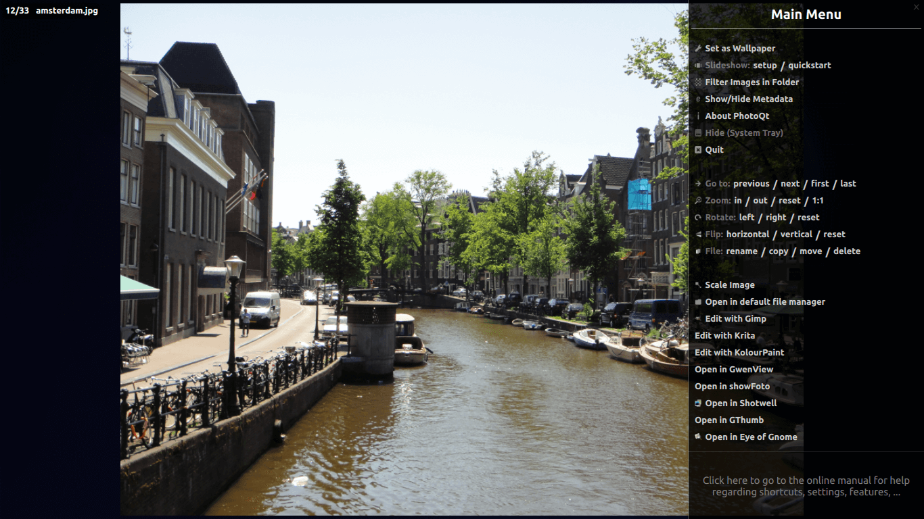Start slideshow with quickstart
Screen dimensions: 924x519
pyautogui.click(x=809, y=66)
